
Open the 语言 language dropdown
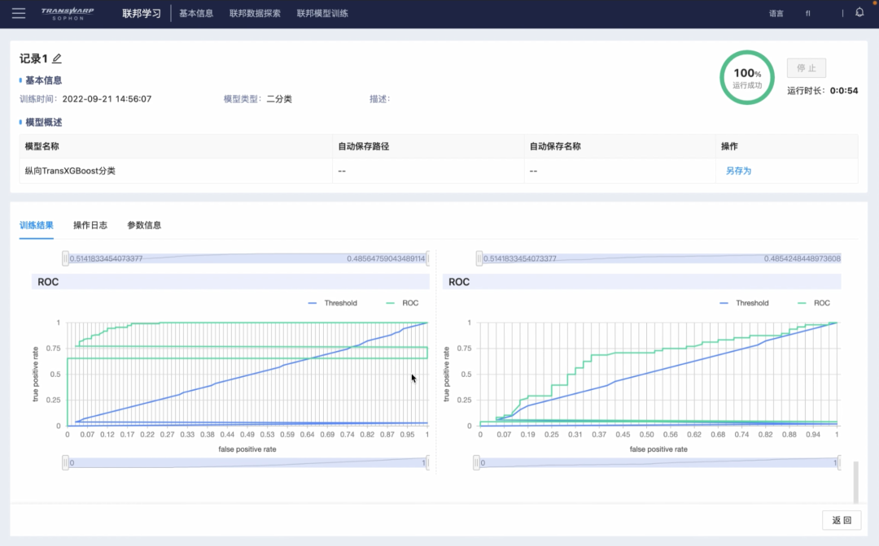pos(776,14)
